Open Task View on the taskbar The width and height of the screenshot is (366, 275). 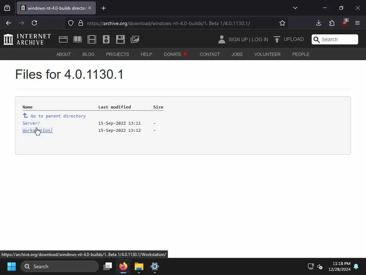pos(108,266)
